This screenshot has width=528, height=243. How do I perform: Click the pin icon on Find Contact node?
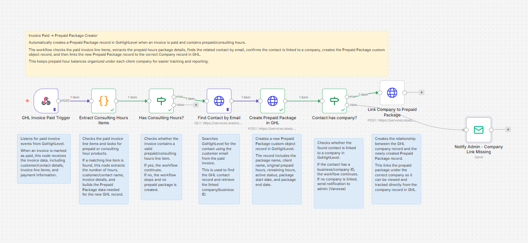tap(228, 110)
